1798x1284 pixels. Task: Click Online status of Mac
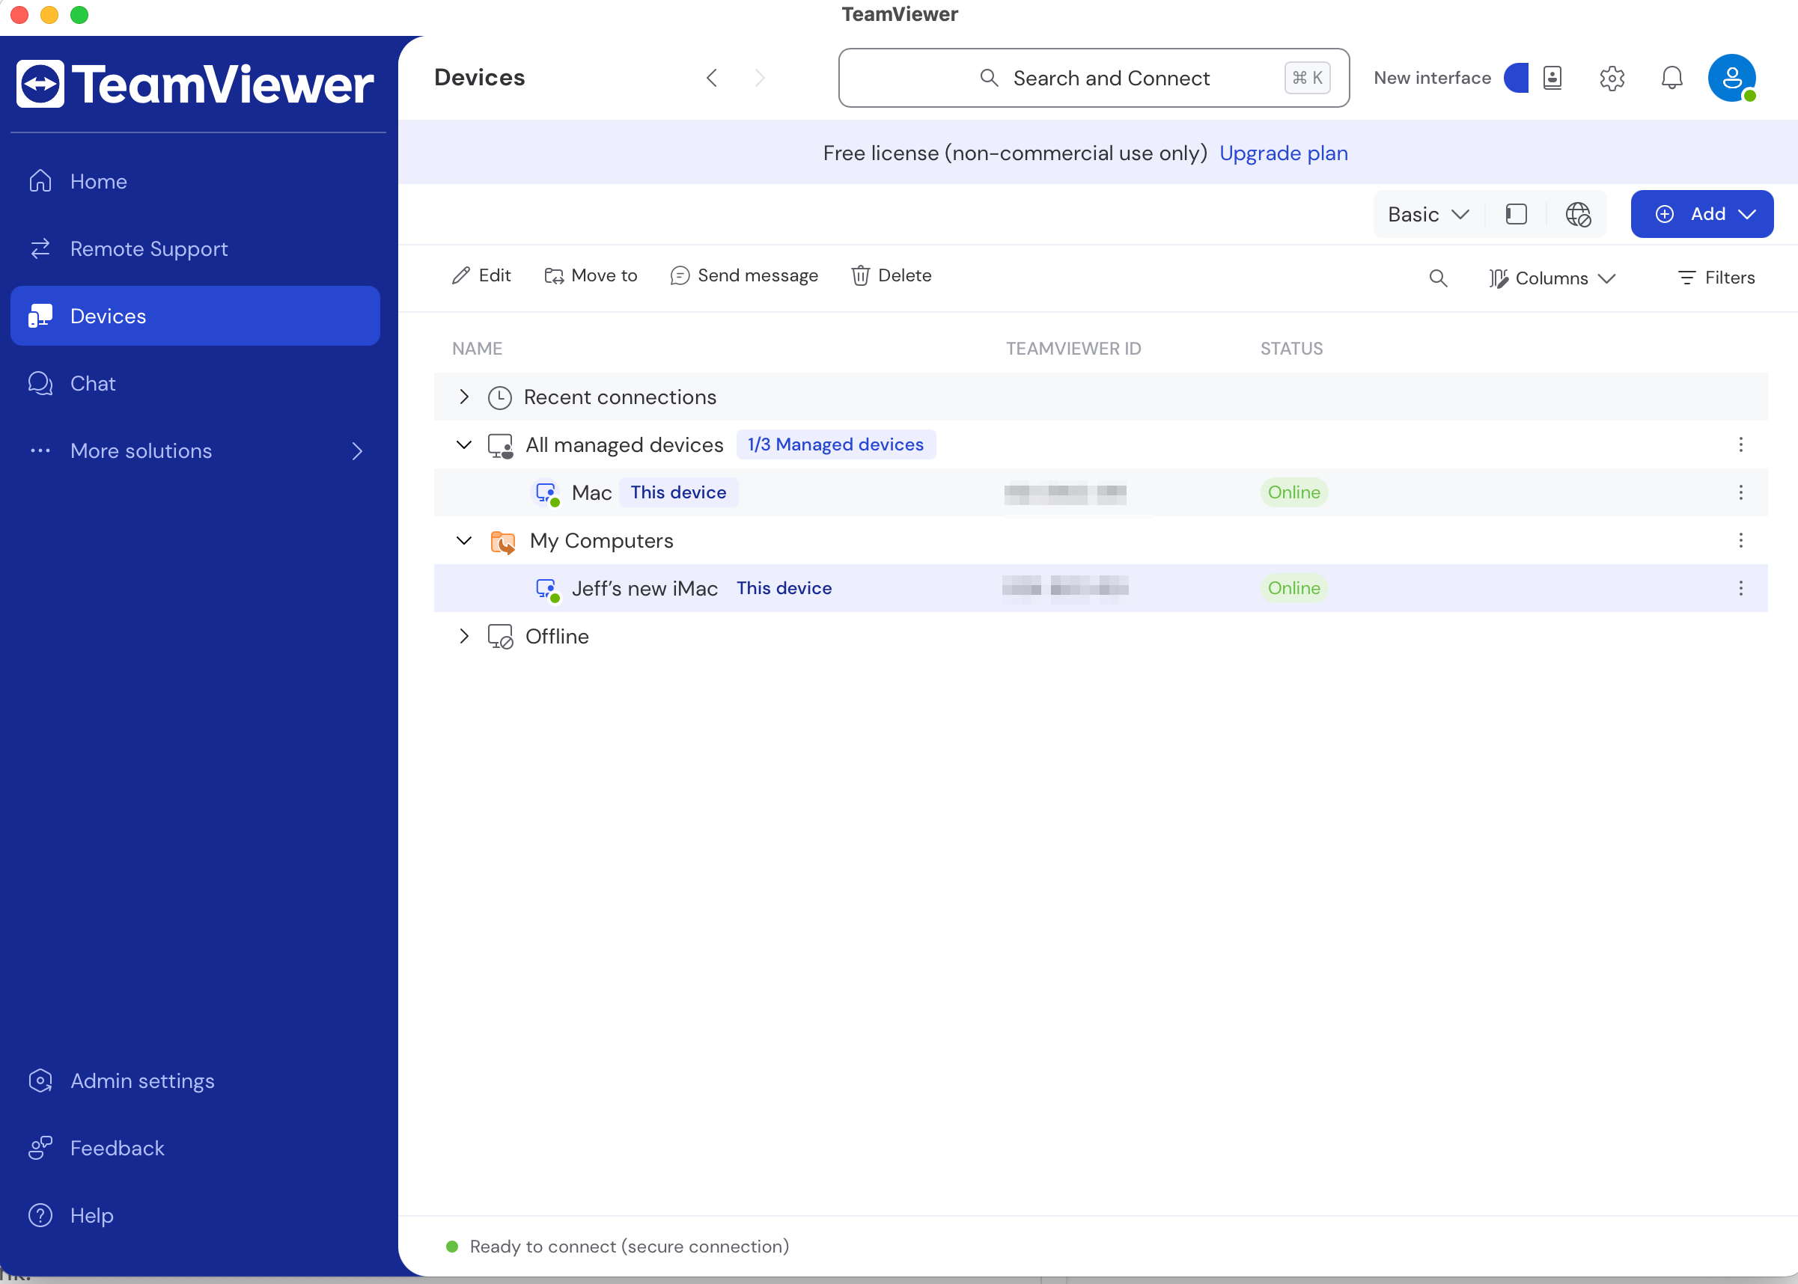[x=1293, y=492]
